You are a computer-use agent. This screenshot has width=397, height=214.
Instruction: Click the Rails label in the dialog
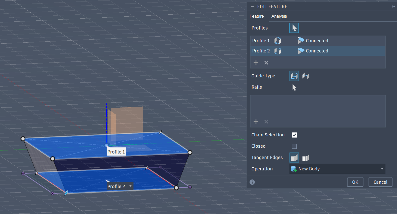(257, 87)
